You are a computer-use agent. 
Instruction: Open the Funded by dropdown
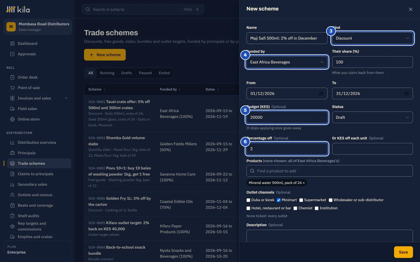[287, 62]
